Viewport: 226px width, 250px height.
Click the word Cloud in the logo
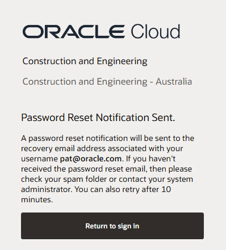coord(155,31)
